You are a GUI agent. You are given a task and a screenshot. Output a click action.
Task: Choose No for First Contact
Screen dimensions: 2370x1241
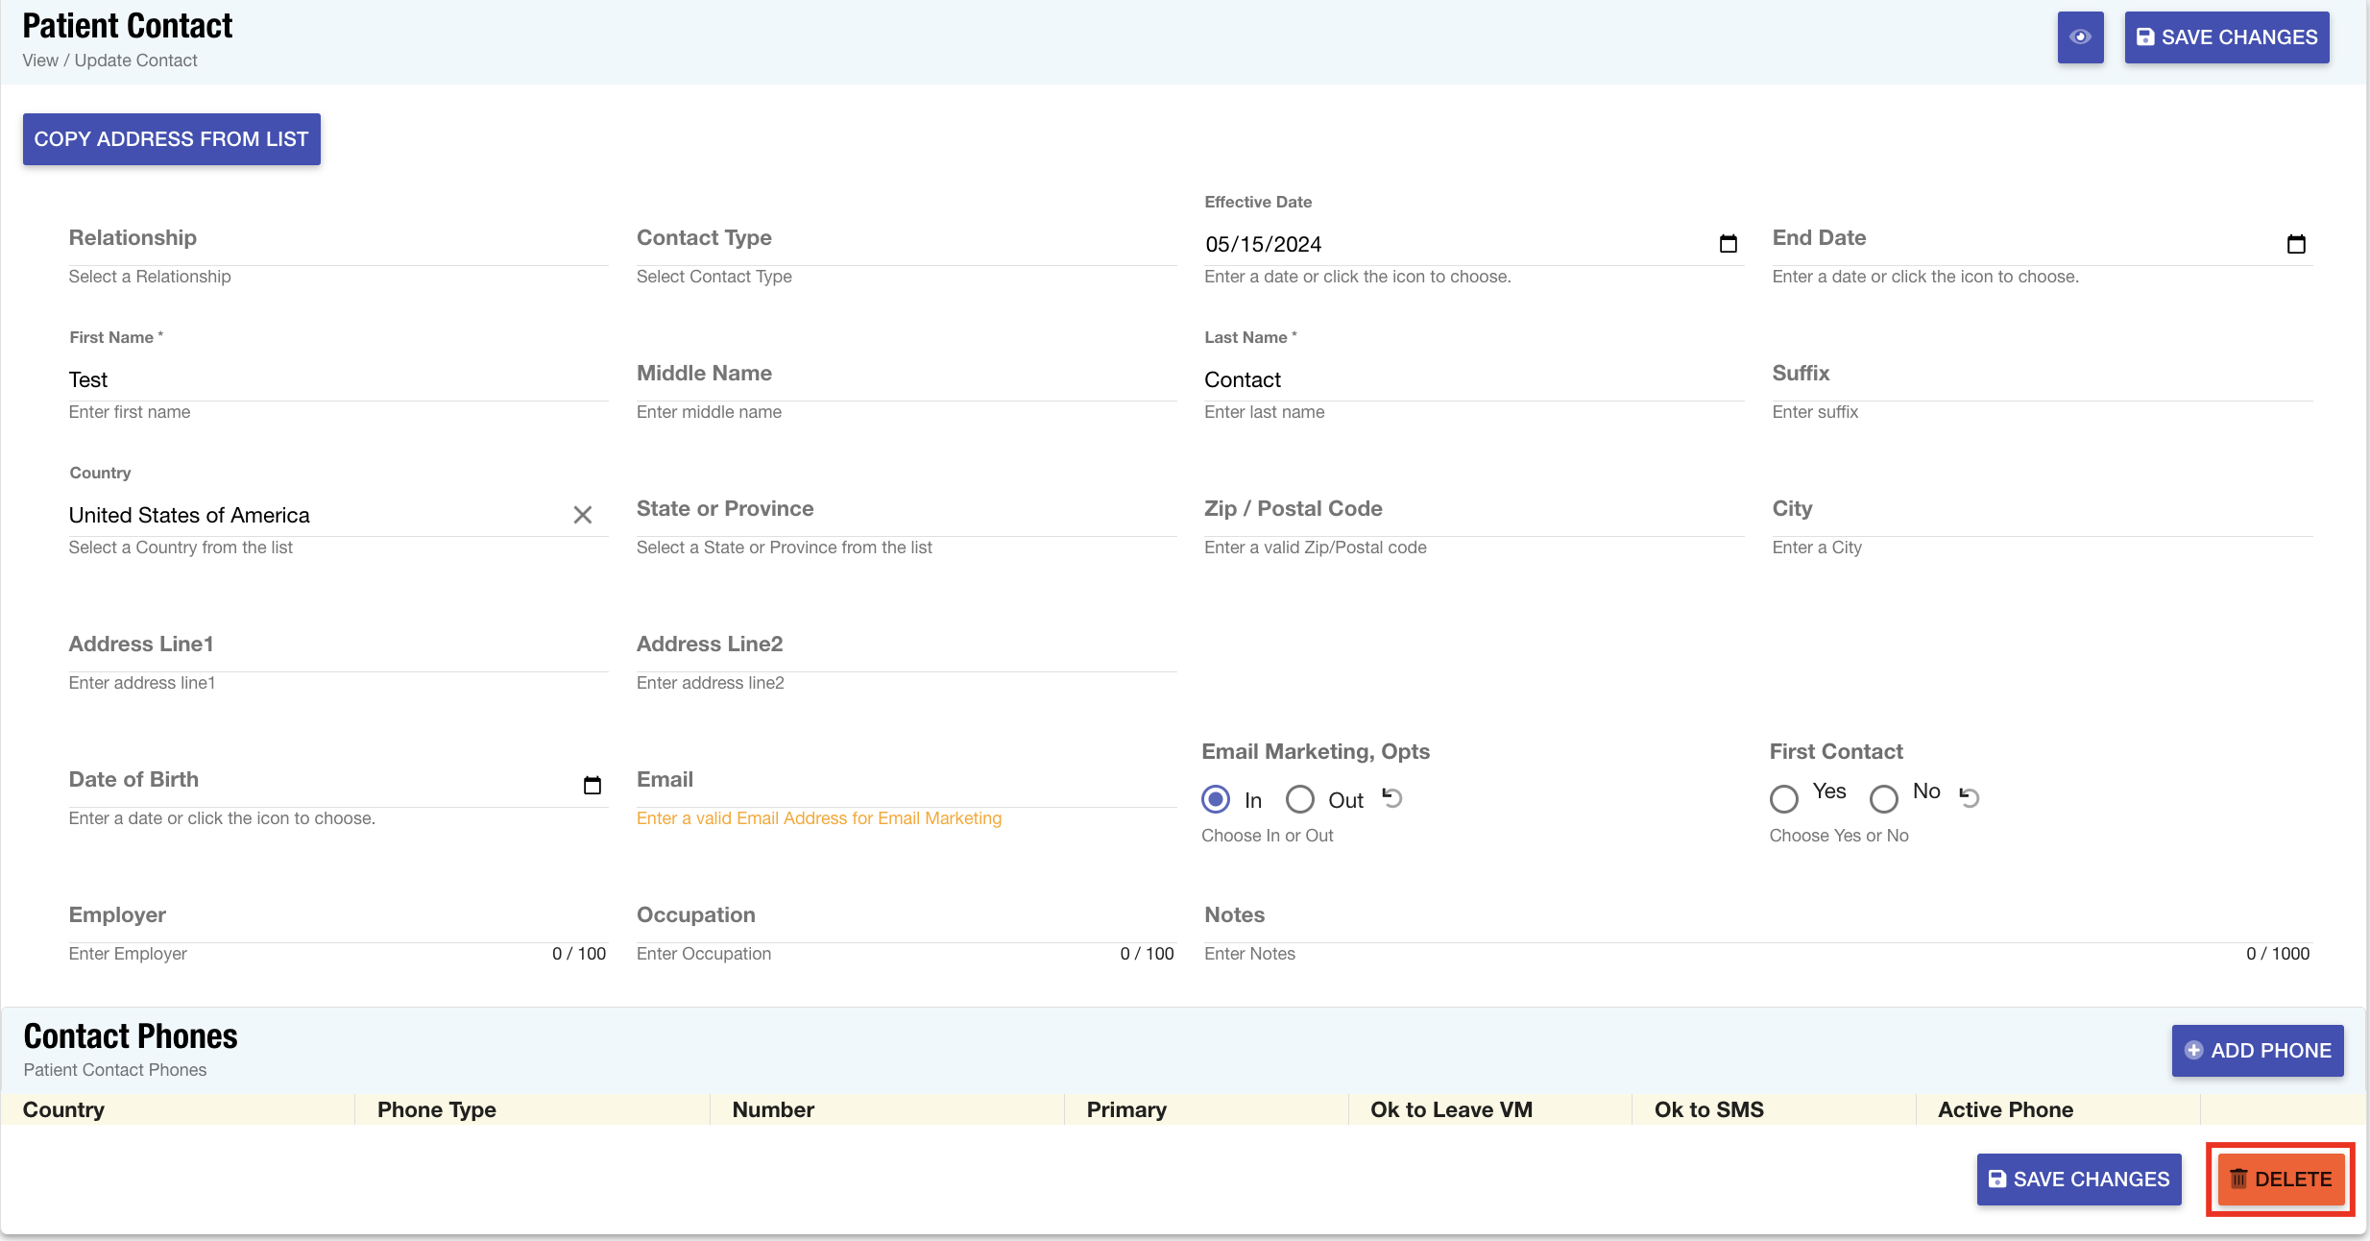(1884, 798)
